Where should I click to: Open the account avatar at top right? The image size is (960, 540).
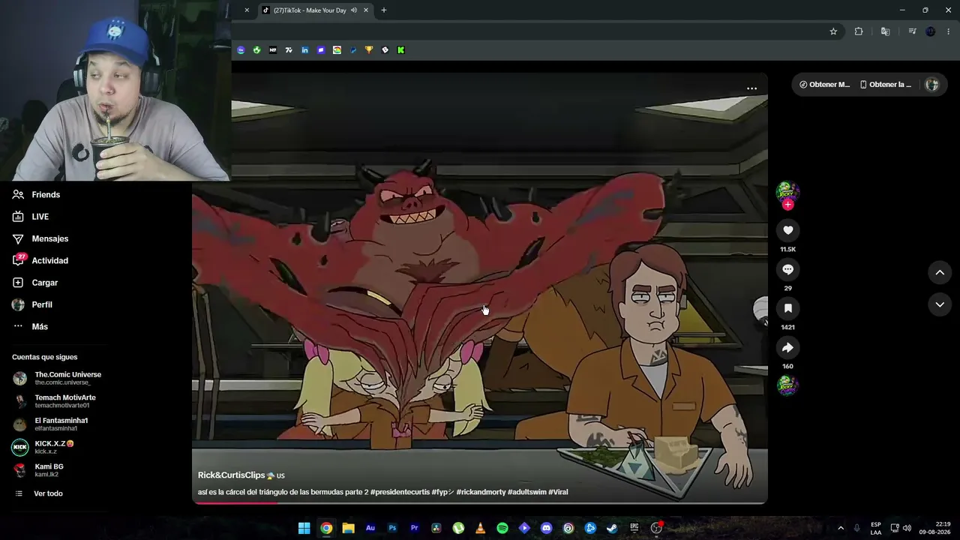pos(932,85)
